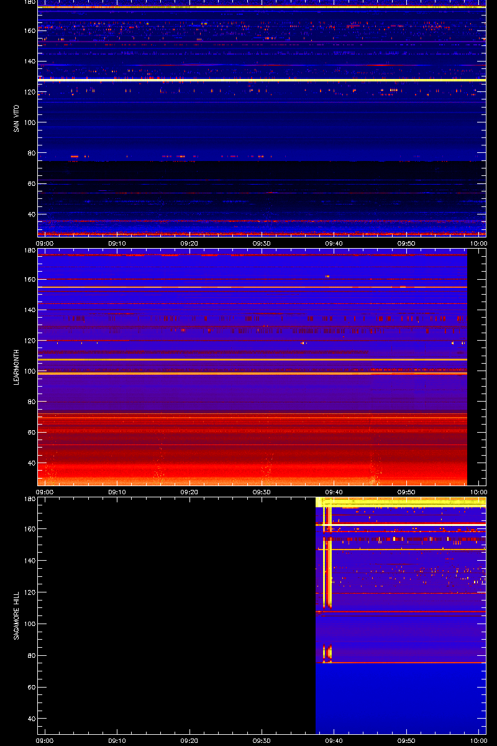This screenshot has height=746, width=497.
Task: Click the 09:50 time tick under Learmonth
Action: point(406,492)
